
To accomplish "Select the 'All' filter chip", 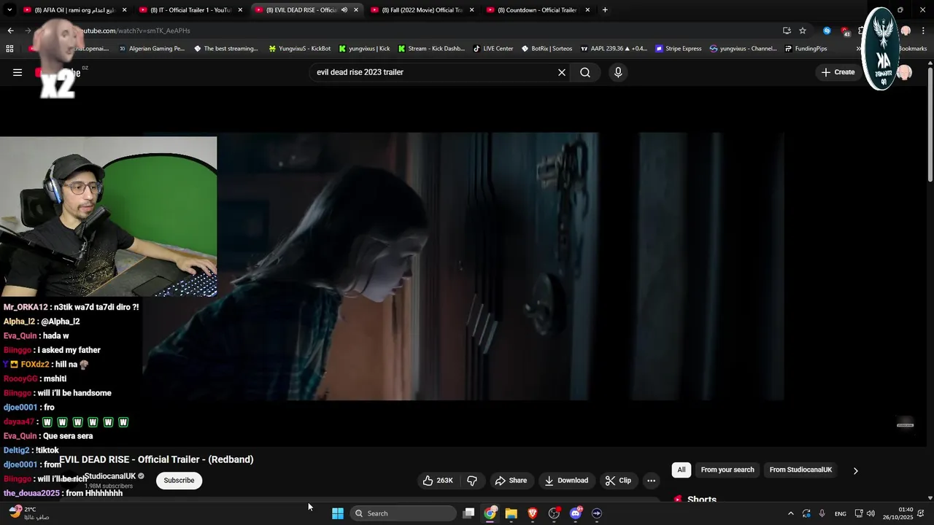I will (x=682, y=470).
